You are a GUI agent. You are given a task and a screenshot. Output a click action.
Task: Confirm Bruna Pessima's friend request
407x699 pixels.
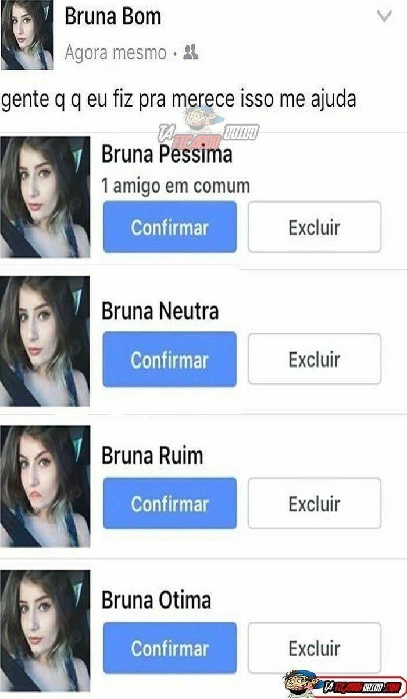coord(170,227)
